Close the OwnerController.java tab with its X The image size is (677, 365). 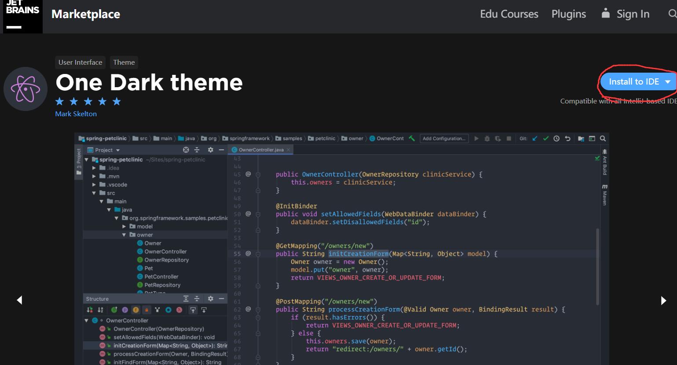click(289, 150)
